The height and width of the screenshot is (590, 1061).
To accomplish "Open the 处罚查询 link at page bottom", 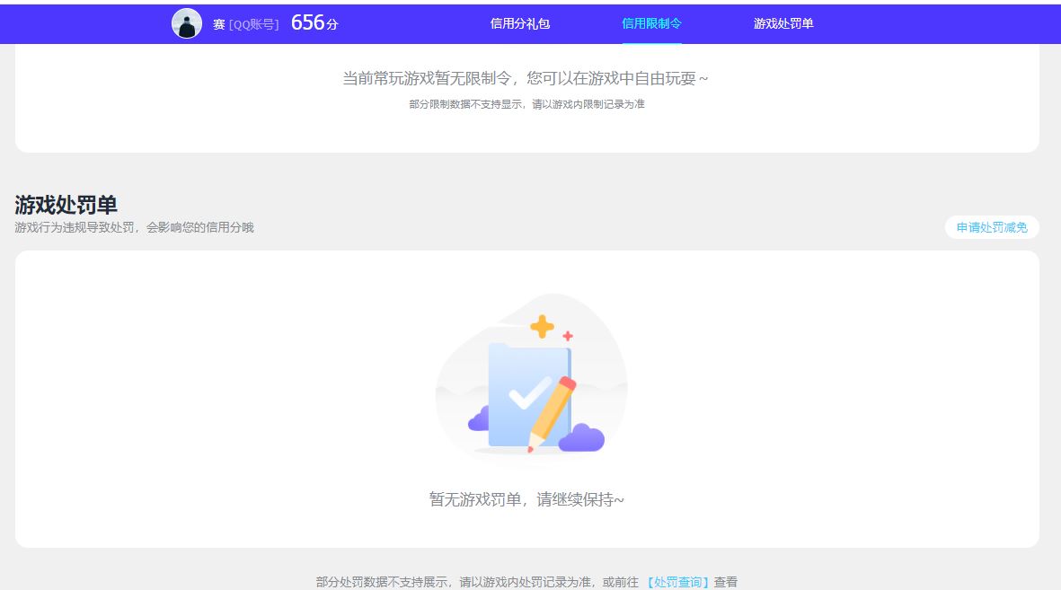I will click(x=676, y=581).
